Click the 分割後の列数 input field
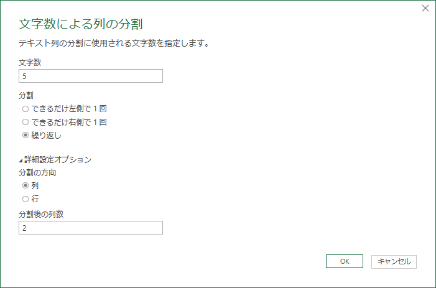Image resolution: width=436 pixels, height=288 pixels. (x=91, y=228)
